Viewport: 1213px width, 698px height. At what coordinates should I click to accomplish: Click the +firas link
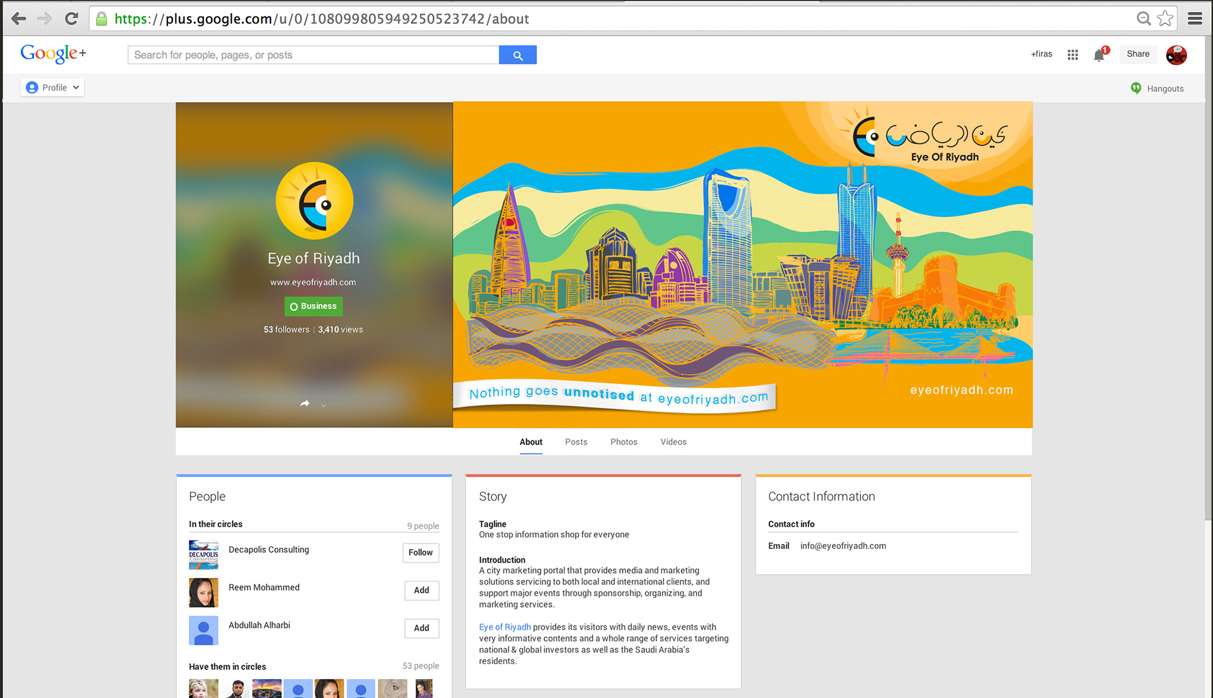click(x=1041, y=54)
